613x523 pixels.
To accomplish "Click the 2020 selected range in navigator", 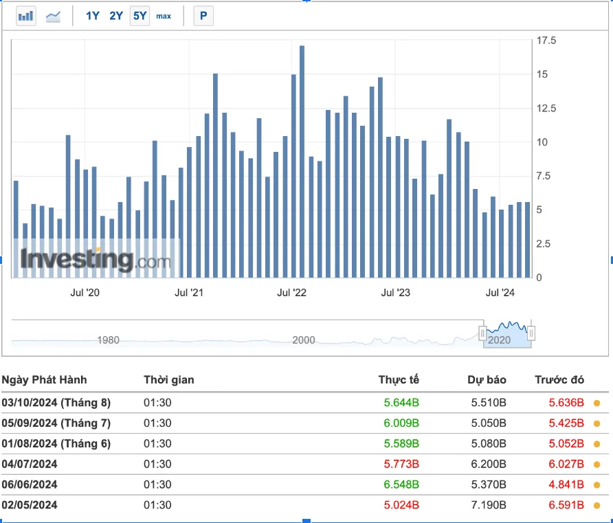I will coord(507,335).
